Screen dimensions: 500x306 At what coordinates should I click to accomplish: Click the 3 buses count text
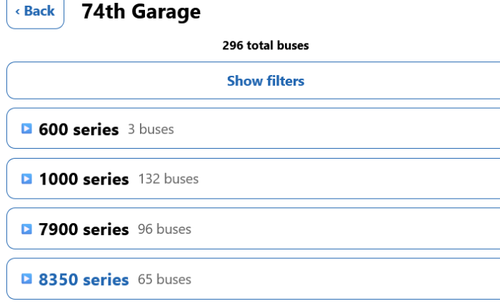pyautogui.click(x=151, y=129)
